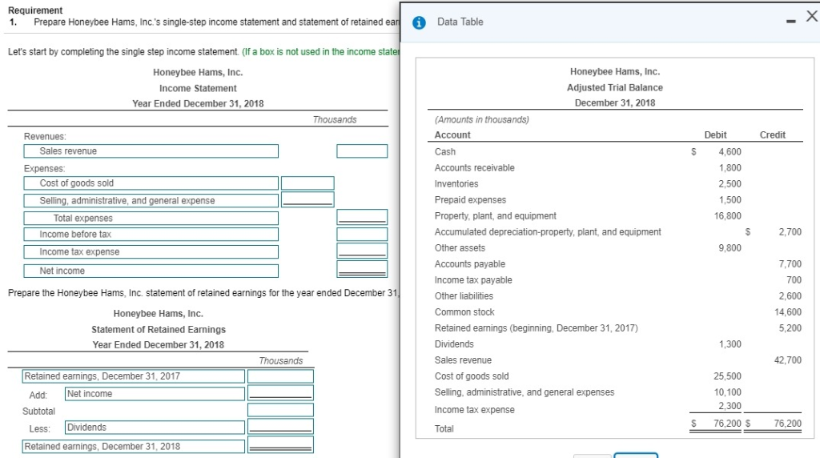Click Selling, administrative expenses value 10,100
Viewport: 820px width, 458px height.
pyautogui.click(x=727, y=392)
